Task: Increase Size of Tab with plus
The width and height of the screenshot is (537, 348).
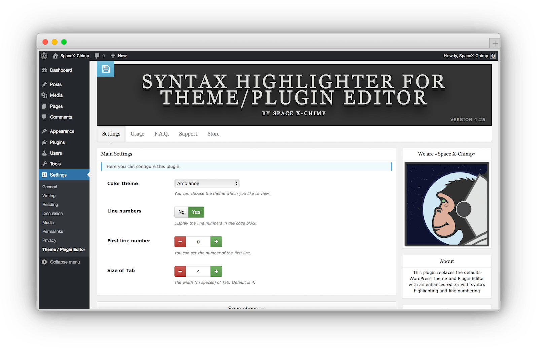Action: pos(216,271)
